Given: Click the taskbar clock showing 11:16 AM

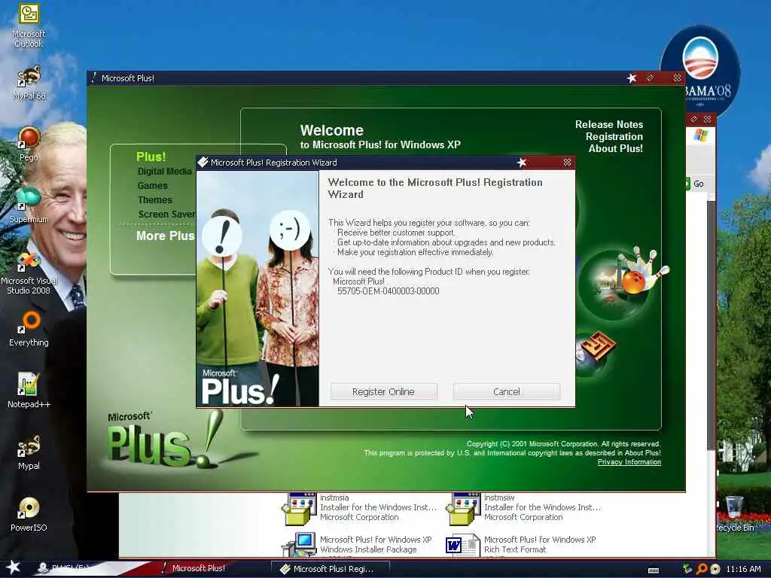Looking at the screenshot, I should point(743,569).
